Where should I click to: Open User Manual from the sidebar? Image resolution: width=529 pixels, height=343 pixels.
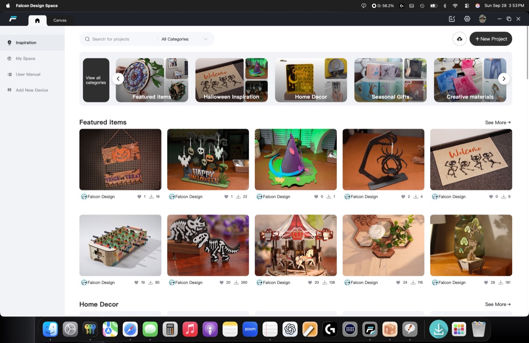coord(28,74)
